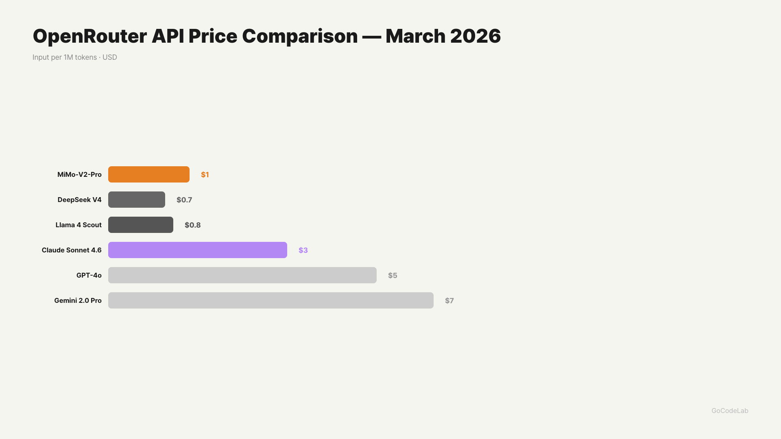Click the $7 price value
Viewport: 781px width, 439px height.
449,301
